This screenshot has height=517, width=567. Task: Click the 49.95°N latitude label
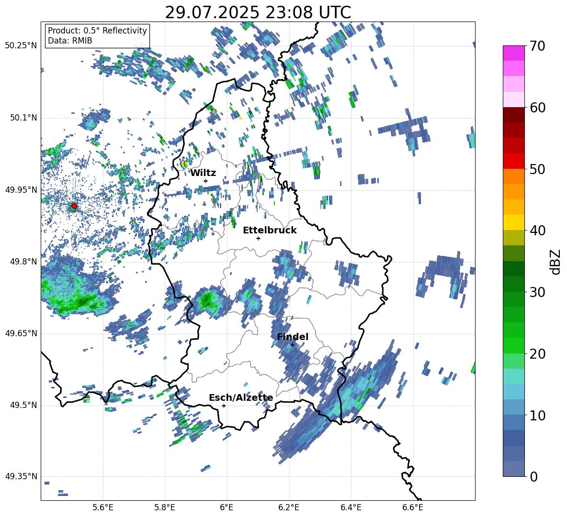pyautogui.click(x=21, y=190)
